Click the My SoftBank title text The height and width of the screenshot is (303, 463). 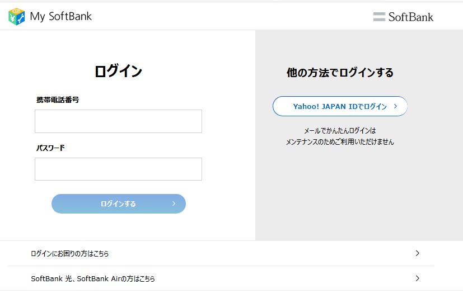(61, 17)
